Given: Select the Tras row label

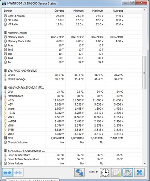Looking at the screenshot, I should [10, 58].
